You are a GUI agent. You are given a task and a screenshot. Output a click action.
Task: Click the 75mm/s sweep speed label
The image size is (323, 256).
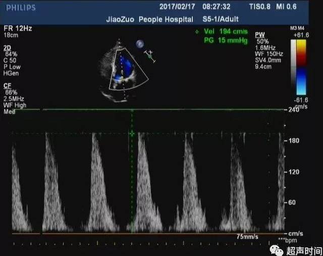247,237
